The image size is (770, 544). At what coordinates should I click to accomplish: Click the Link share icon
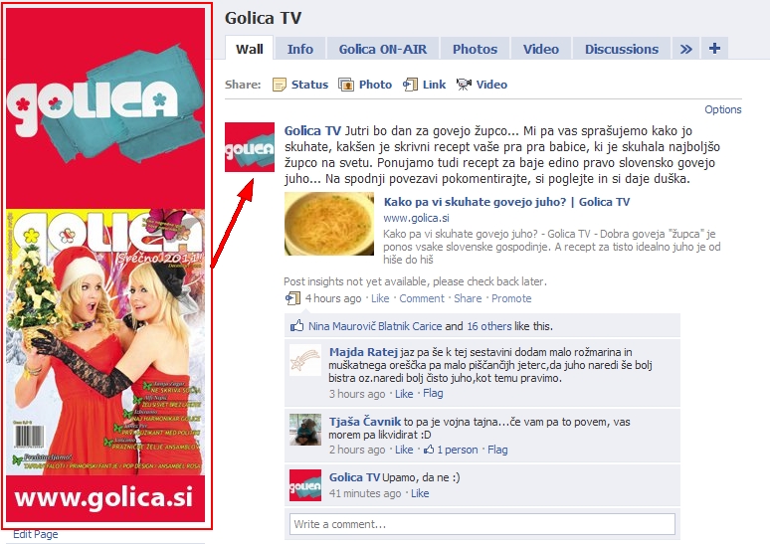coord(410,85)
